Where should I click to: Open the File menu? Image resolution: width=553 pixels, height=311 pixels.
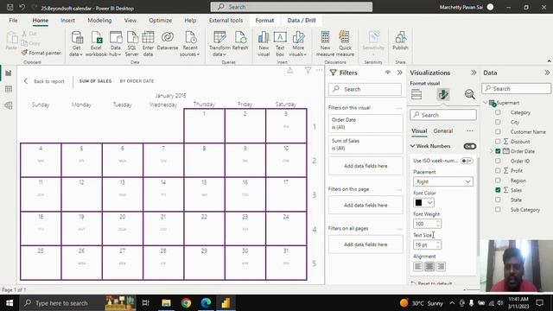(14, 21)
